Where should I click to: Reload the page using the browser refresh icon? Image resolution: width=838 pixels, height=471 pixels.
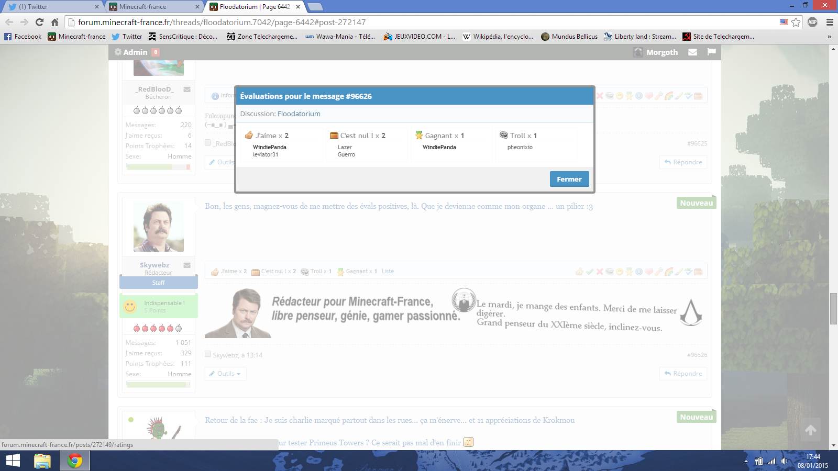click(39, 22)
